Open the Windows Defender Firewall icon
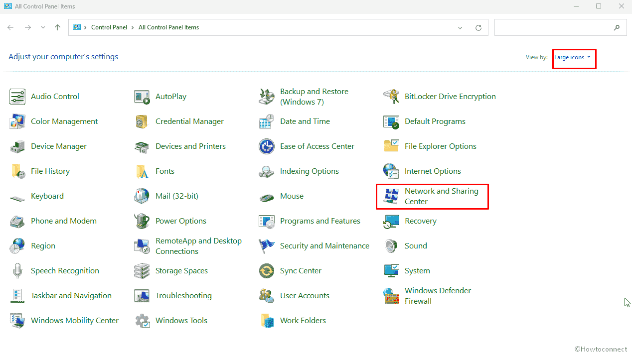This screenshot has height=356, width=632. pos(391,296)
